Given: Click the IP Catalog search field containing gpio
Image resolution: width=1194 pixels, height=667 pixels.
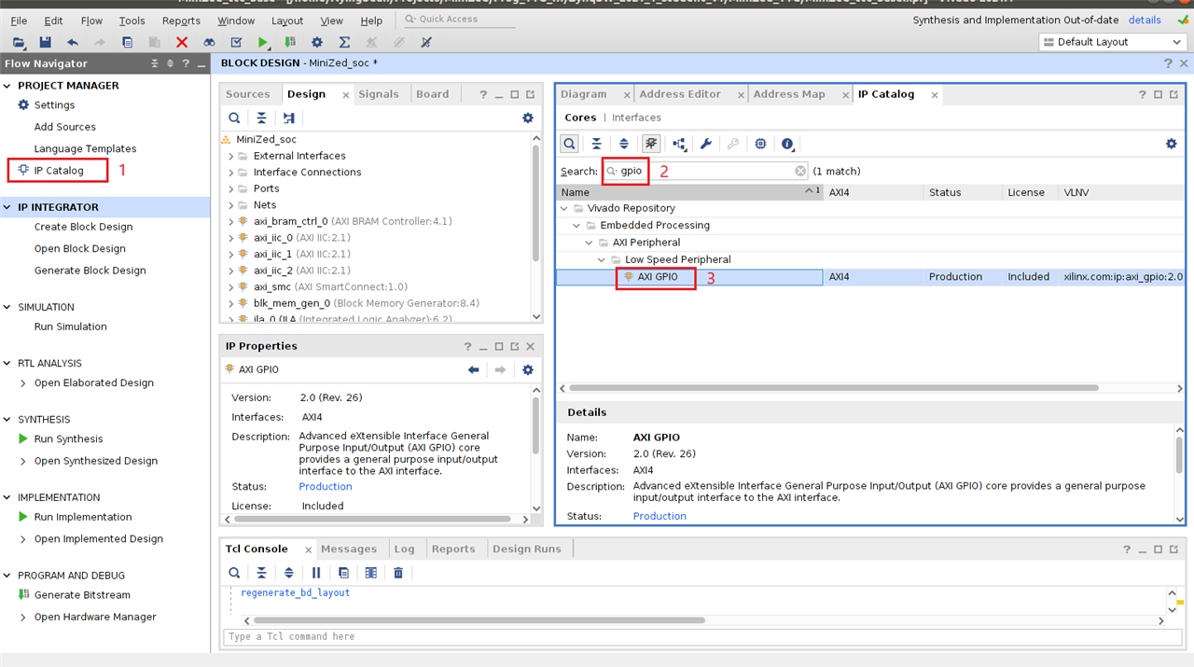Looking at the screenshot, I should [705, 172].
